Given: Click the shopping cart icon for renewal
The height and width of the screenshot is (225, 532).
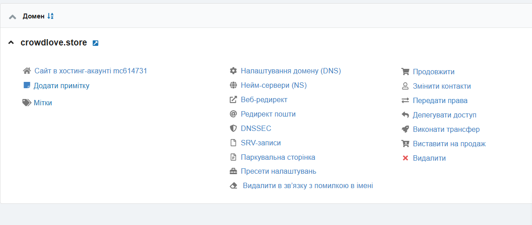Looking at the screenshot, I should 405,72.
